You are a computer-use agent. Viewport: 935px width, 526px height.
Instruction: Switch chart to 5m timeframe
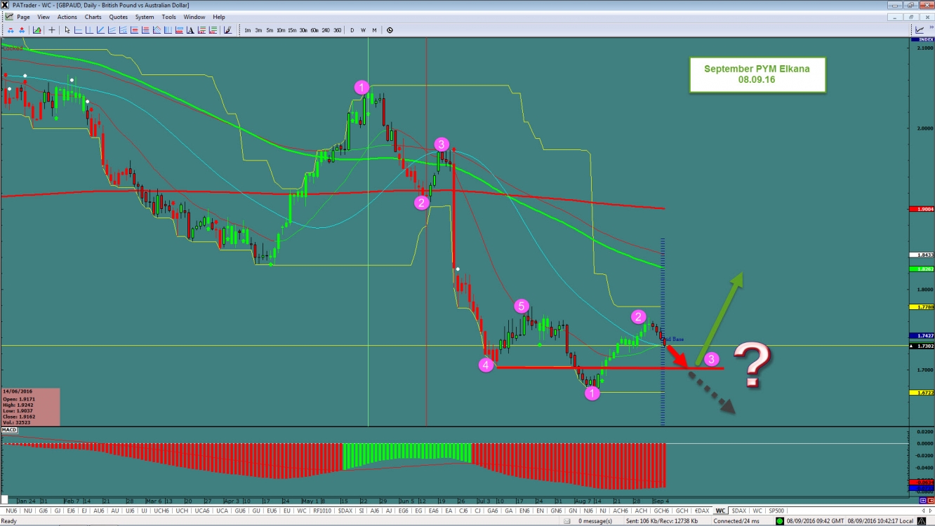pyautogui.click(x=270, y=30)
